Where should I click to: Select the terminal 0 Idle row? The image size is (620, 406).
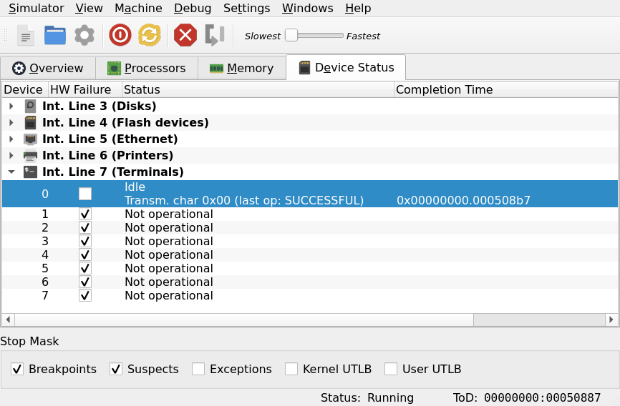click(x=310, y=194)
